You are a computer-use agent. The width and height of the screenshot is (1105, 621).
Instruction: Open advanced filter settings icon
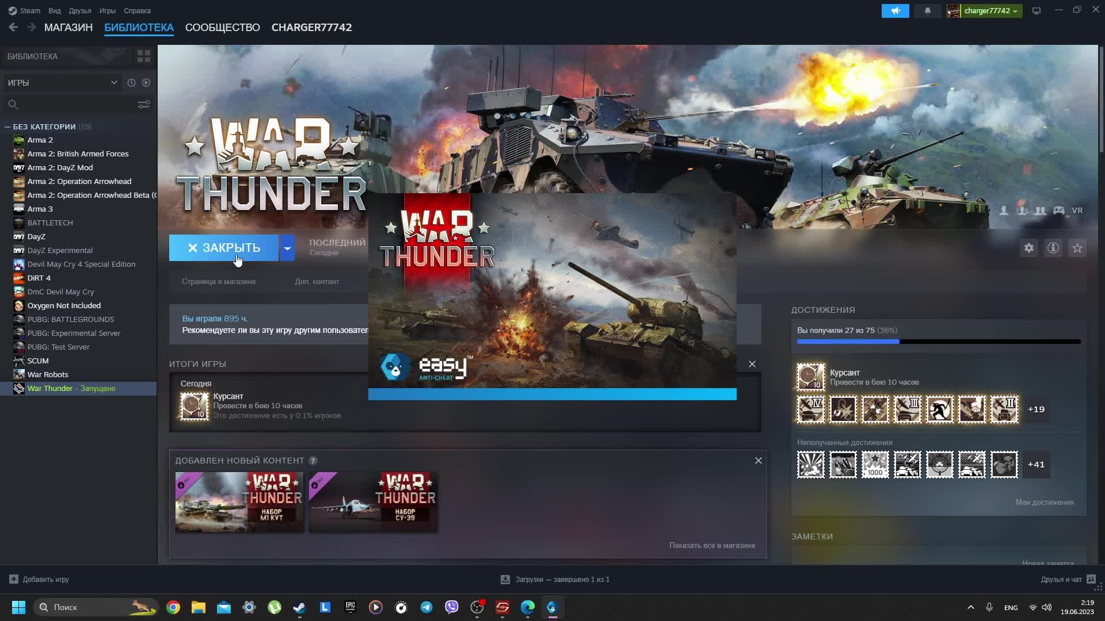click(143, 104)
